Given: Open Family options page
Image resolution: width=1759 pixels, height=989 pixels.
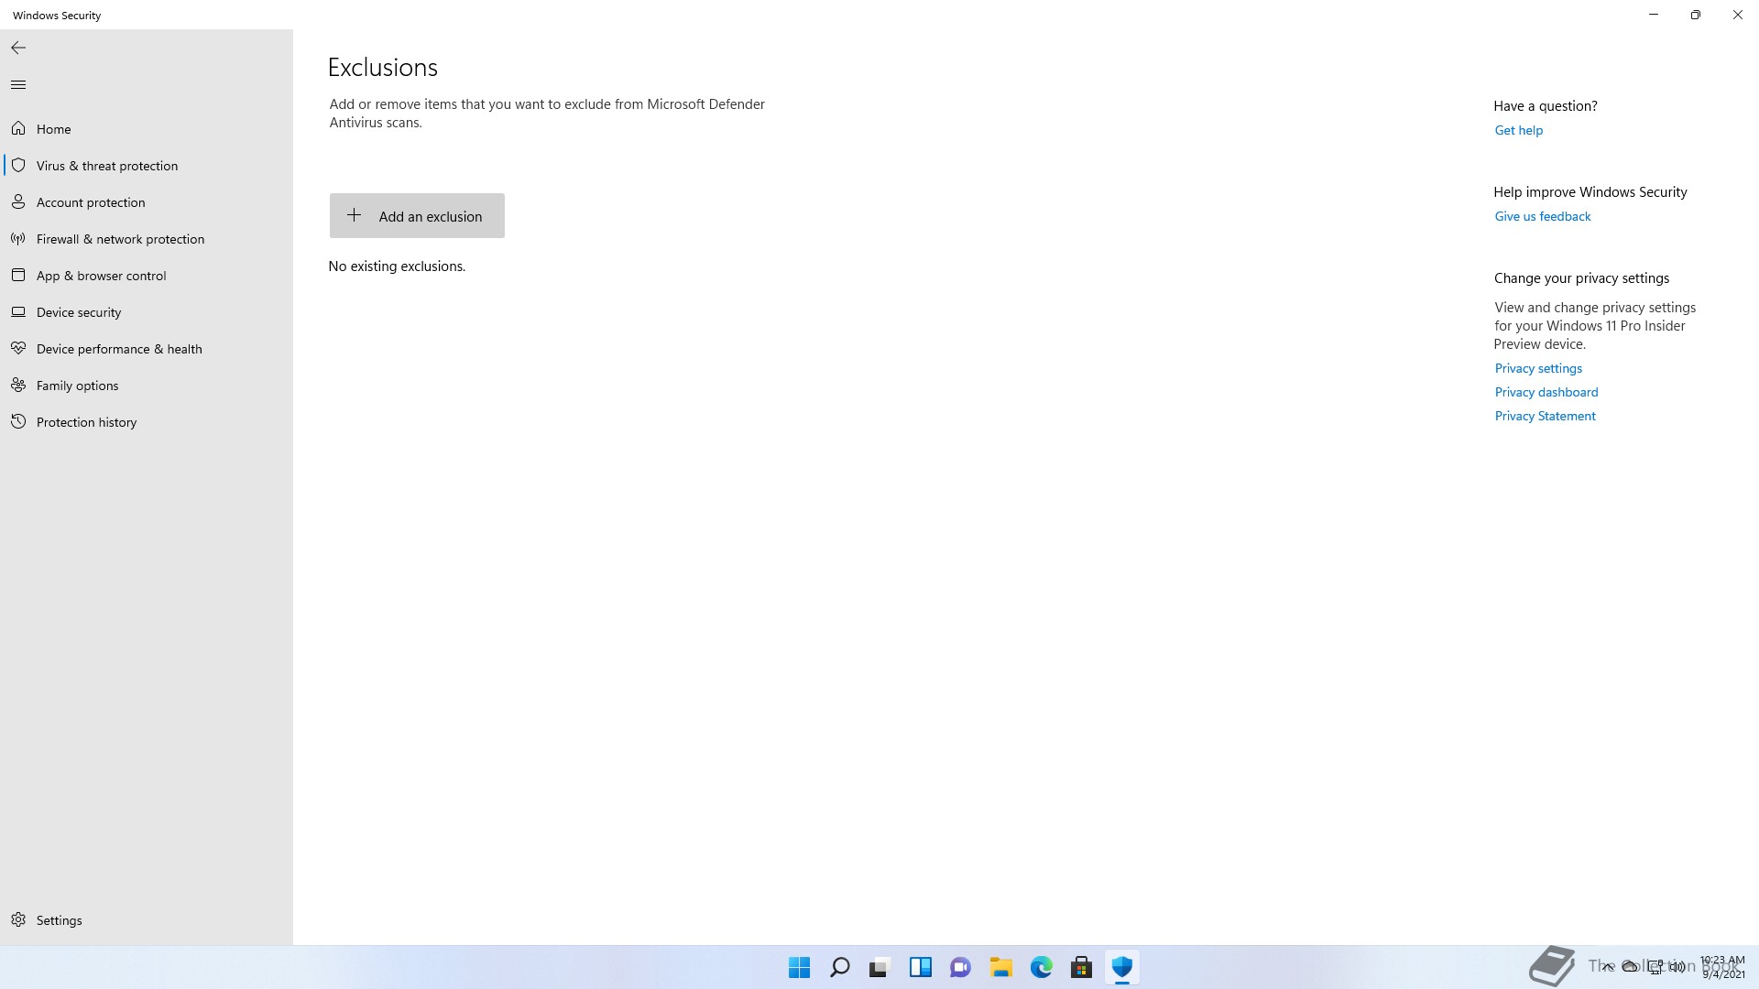Looking at the screenshot, I should point(147,386).
